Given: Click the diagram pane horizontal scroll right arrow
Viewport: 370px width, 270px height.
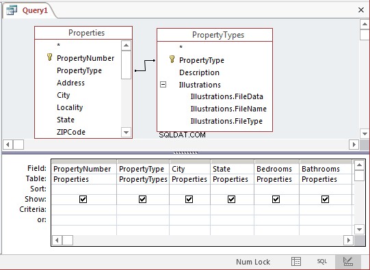Looking at the screenshot, I should (x=354, y=144).
